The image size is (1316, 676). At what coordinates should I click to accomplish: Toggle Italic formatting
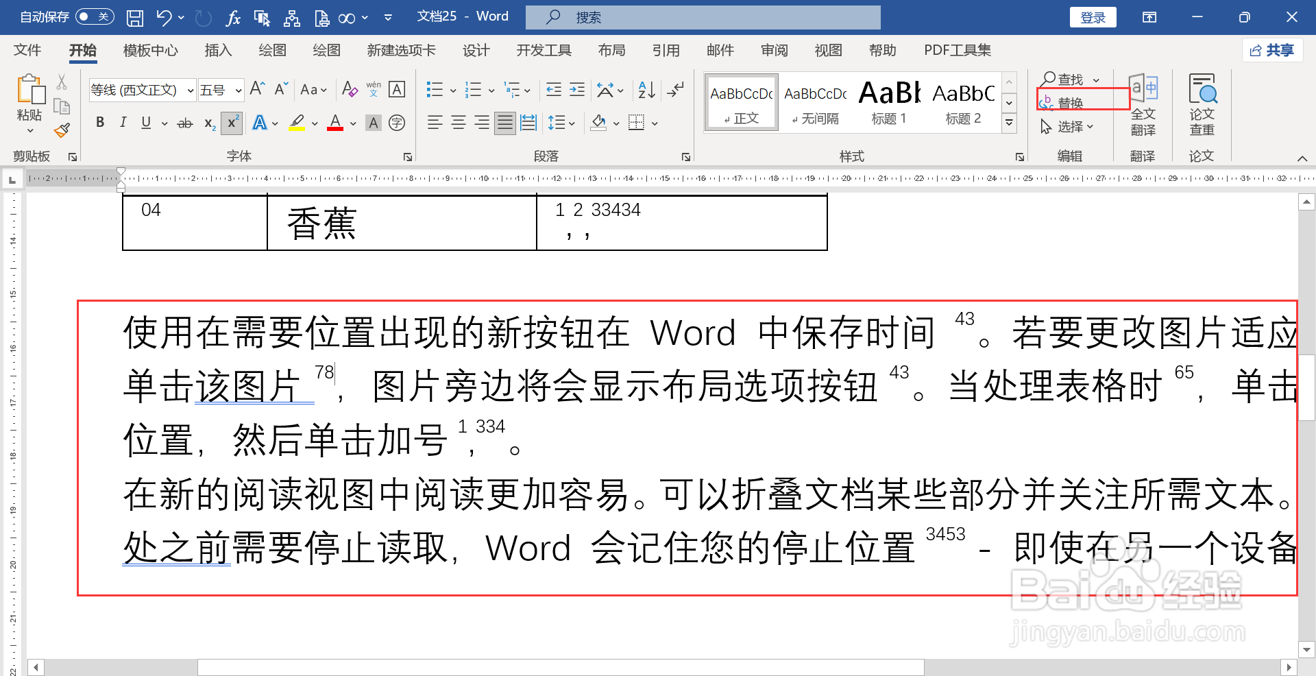(123, 123)
